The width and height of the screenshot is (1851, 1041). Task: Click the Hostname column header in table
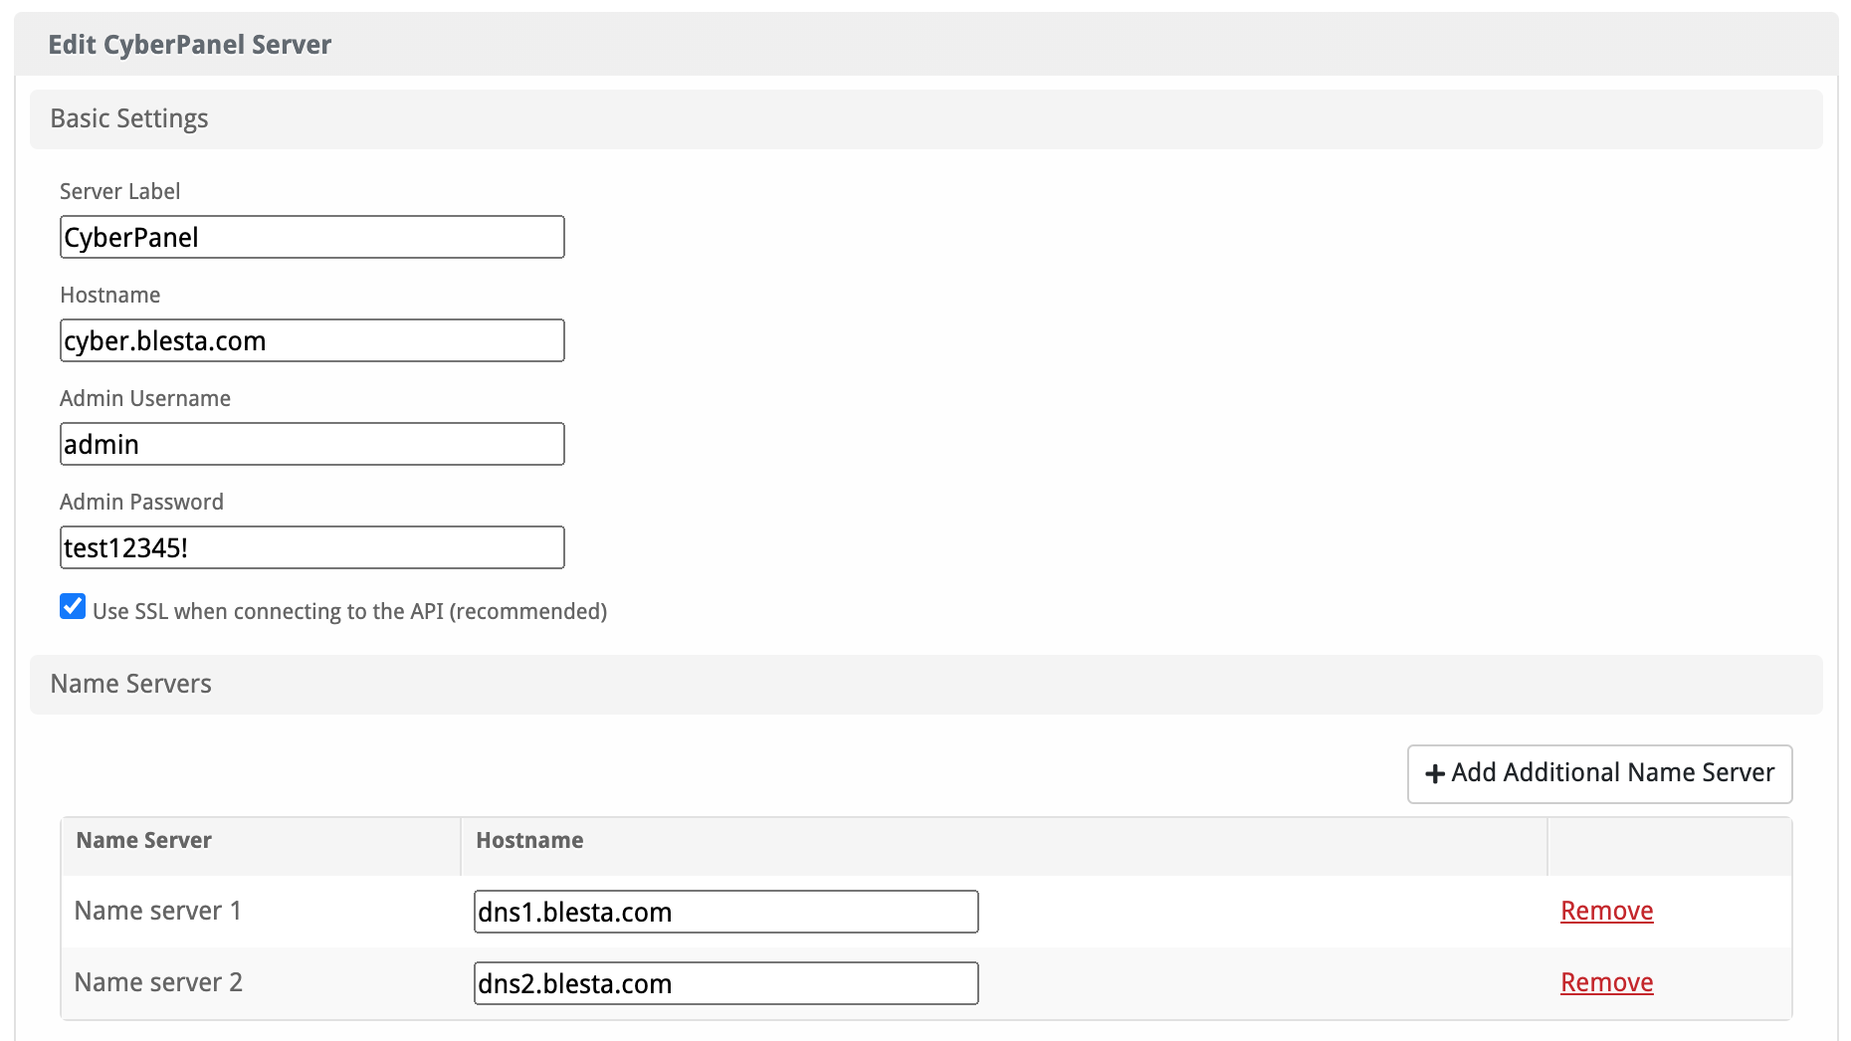[529, 840]
